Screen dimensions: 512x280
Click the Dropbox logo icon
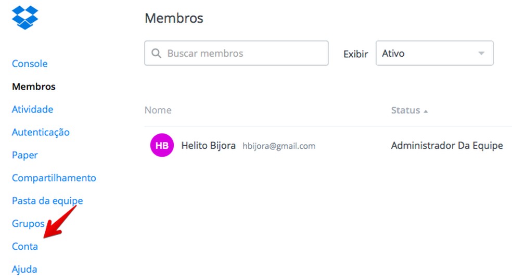click(x=25, y=17)
